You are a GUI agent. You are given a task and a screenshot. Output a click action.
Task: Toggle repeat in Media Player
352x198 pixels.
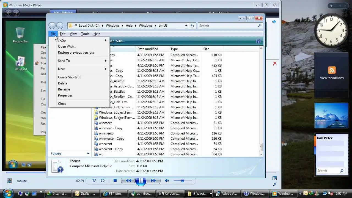(103, 181)
